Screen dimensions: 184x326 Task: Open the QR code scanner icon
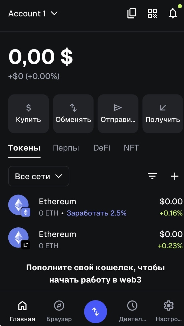click(152, 13)
